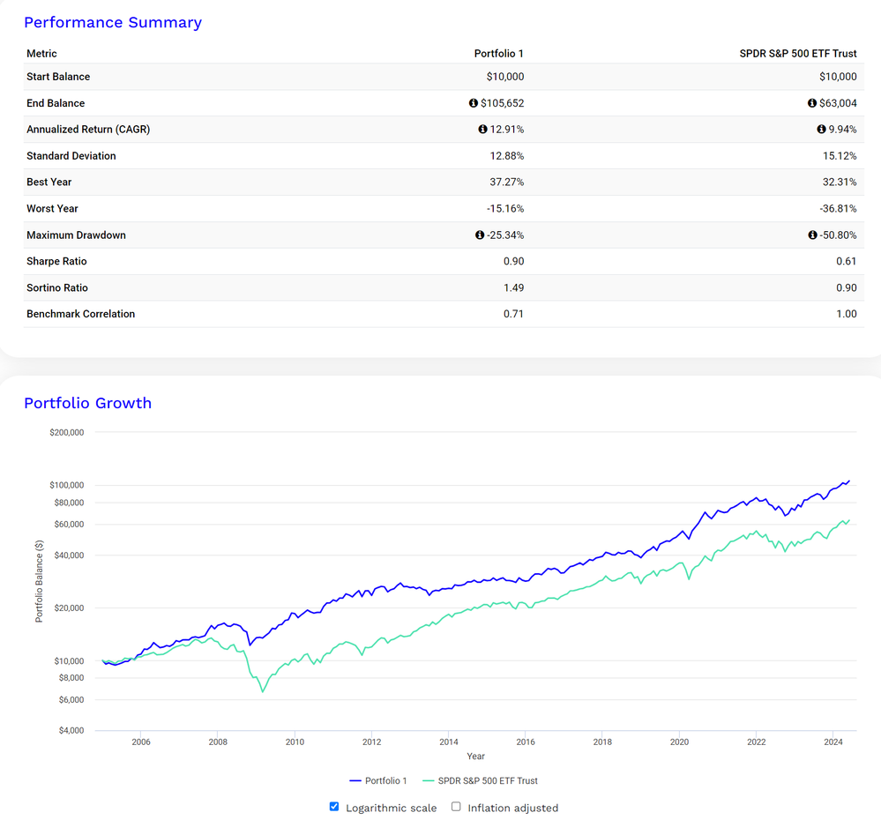Click the SPDR line low point in 2009
Image resolution: width=881 pixels, height=820 pixels.
click(263, 690)
